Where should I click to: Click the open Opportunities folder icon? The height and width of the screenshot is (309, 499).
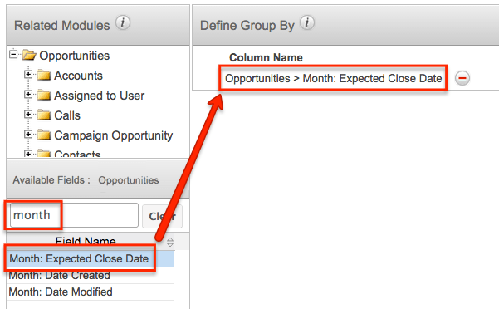coord(29,56)
